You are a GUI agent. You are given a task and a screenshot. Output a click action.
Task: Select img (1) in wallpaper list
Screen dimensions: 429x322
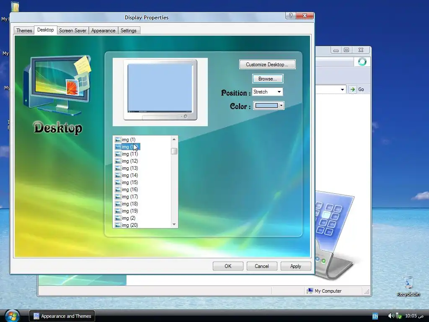click(x=129, y=140)
